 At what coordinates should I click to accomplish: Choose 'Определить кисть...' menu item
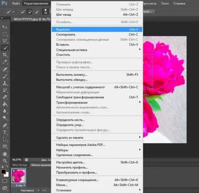[97, 120]
